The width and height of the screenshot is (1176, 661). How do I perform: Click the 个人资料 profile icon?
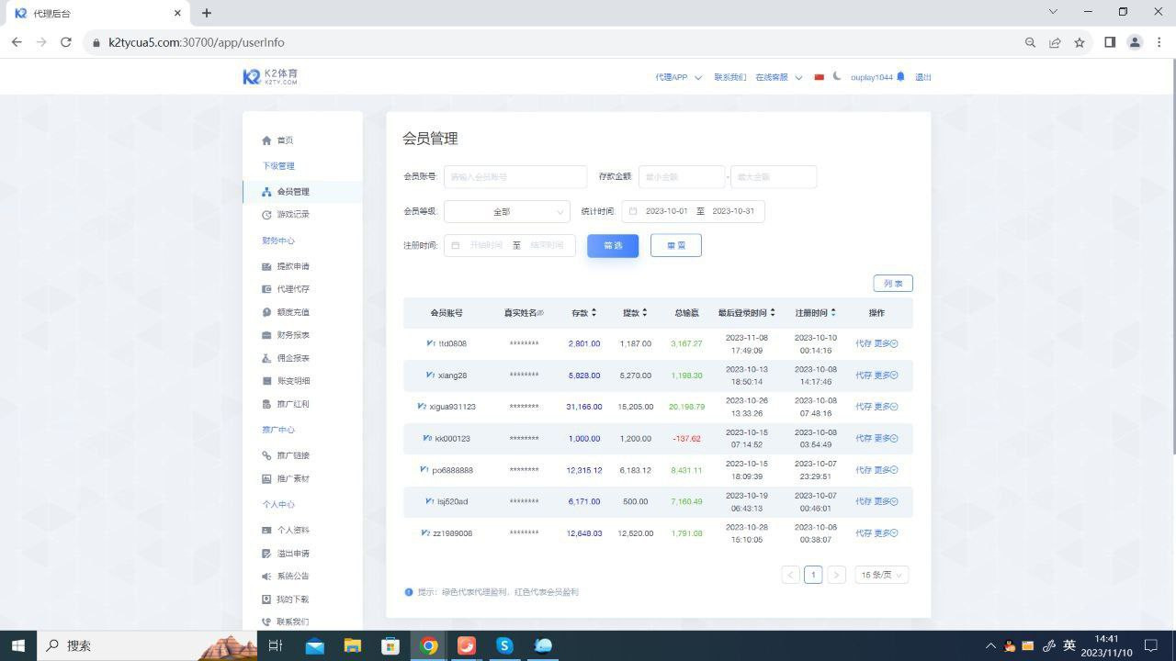pos(266,531)
